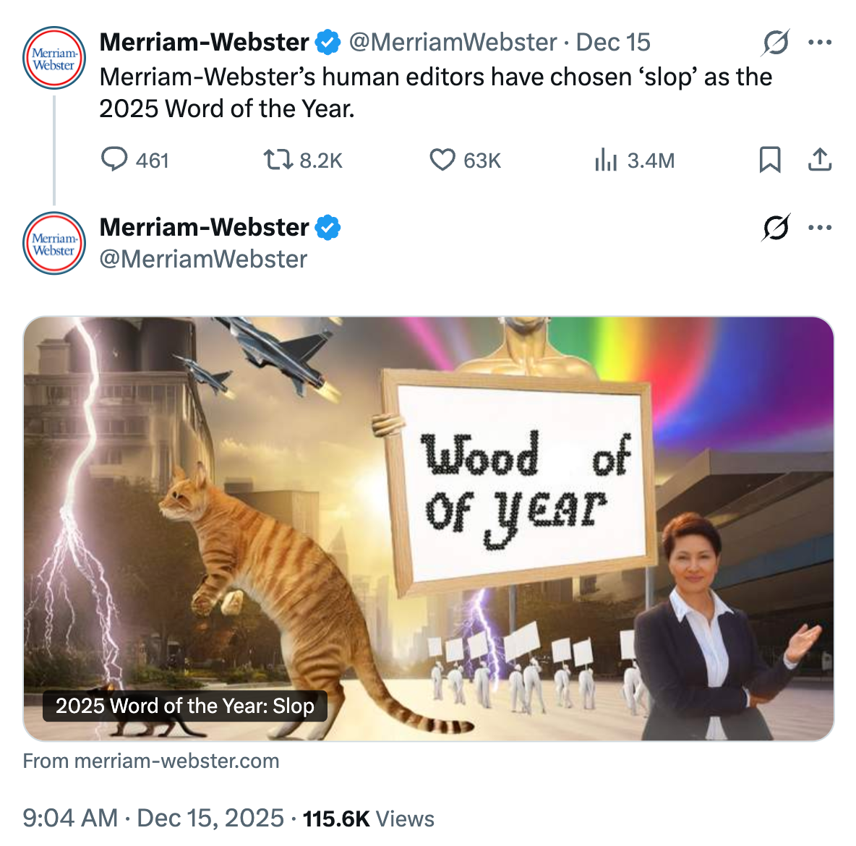The image size is (856, 846).
Task: Click the Grok icon on second tweet
Action: pos(776,228)
